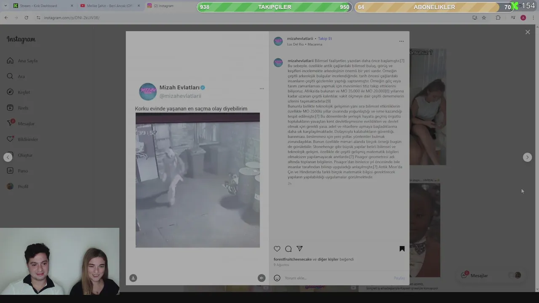Open the emoji picker icon
Image resolution: width=539 pixels, height=303 pixels.
click(x=277, y=278)
